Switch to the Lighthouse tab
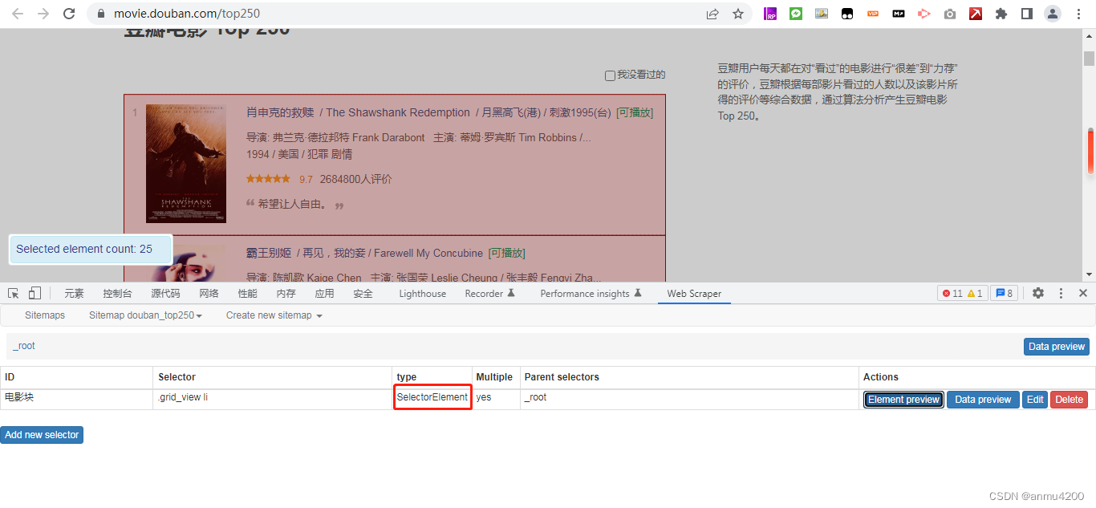Image resolution: width=1096 pixels, height=508 pixels. click(423, 294)
